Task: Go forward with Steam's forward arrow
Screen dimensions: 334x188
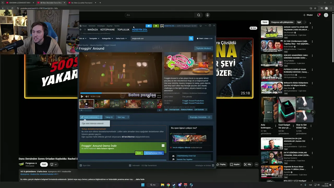Action: click(x=85, y=30)
